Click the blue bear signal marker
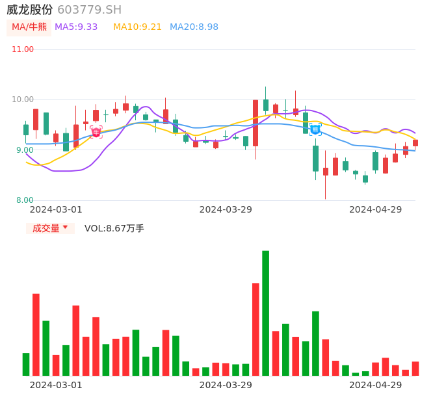The image size is (446, 394). tap(315, 129)
